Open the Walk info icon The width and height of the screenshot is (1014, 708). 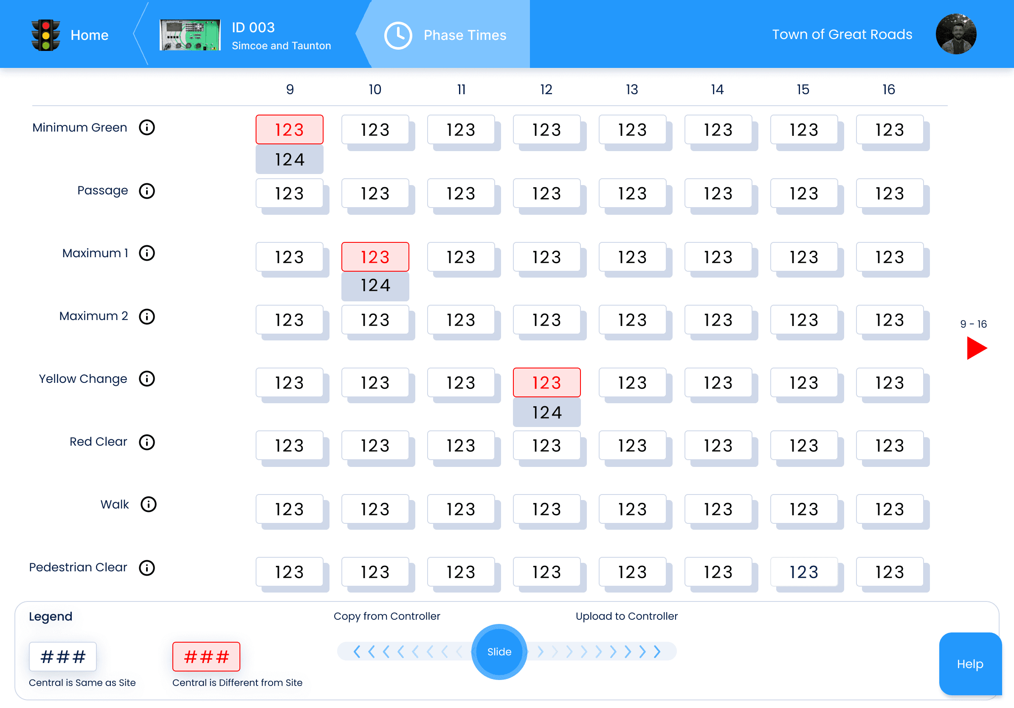[x=148, y=505]
